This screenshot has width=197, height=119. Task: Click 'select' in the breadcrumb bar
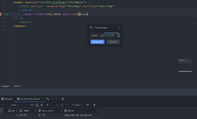point(17,86)
